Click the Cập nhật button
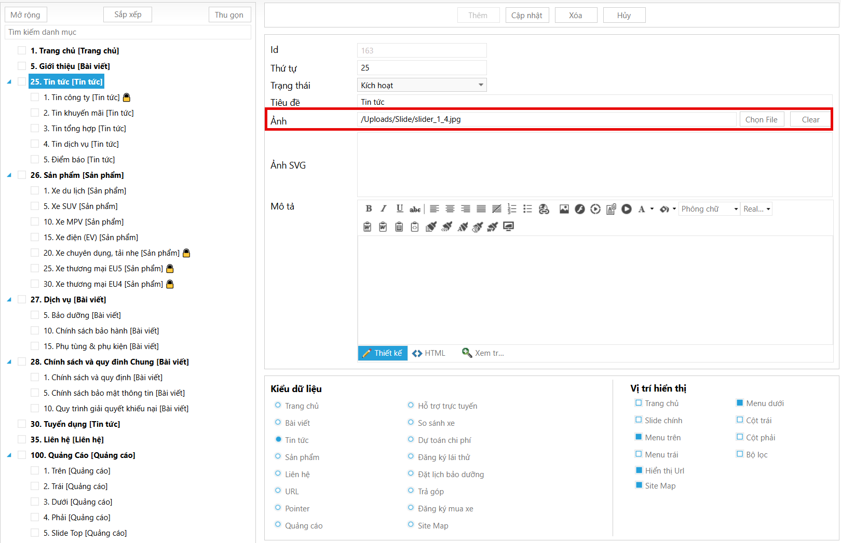 526,16
